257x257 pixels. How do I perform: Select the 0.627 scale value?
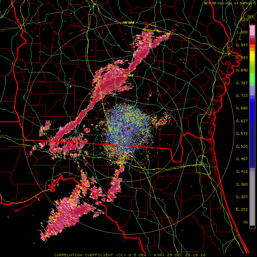(242, 121)
